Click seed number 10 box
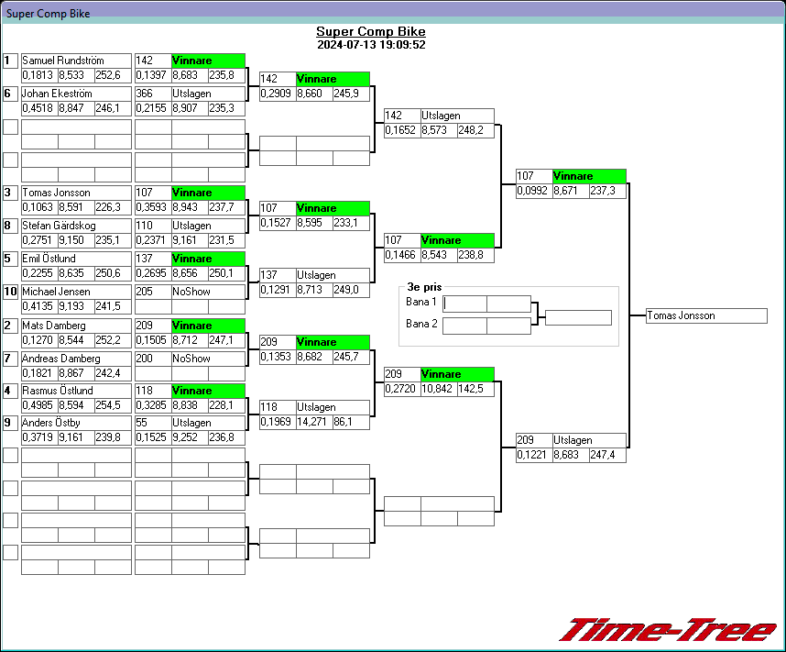The height and width of the screenshot is (652, 786). (10, 293)
